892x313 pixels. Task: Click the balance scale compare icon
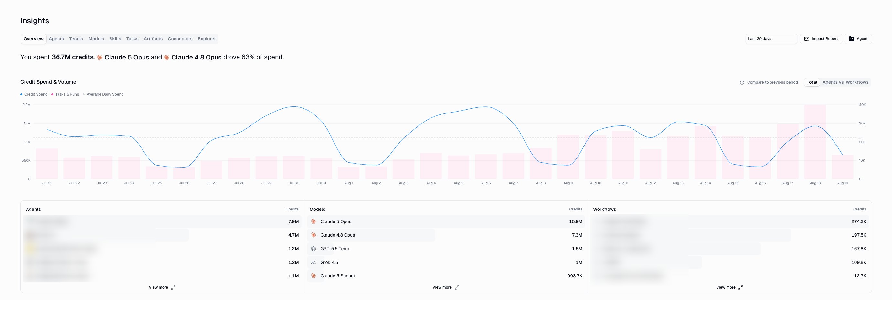coord(742,82)
